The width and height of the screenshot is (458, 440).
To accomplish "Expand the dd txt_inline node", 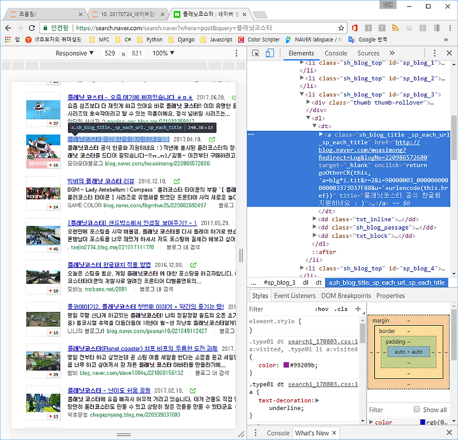I will click(314, 219).
